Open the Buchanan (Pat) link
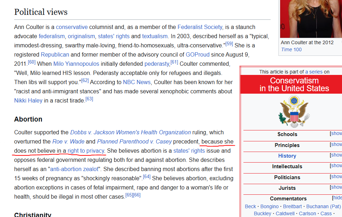 324,206
